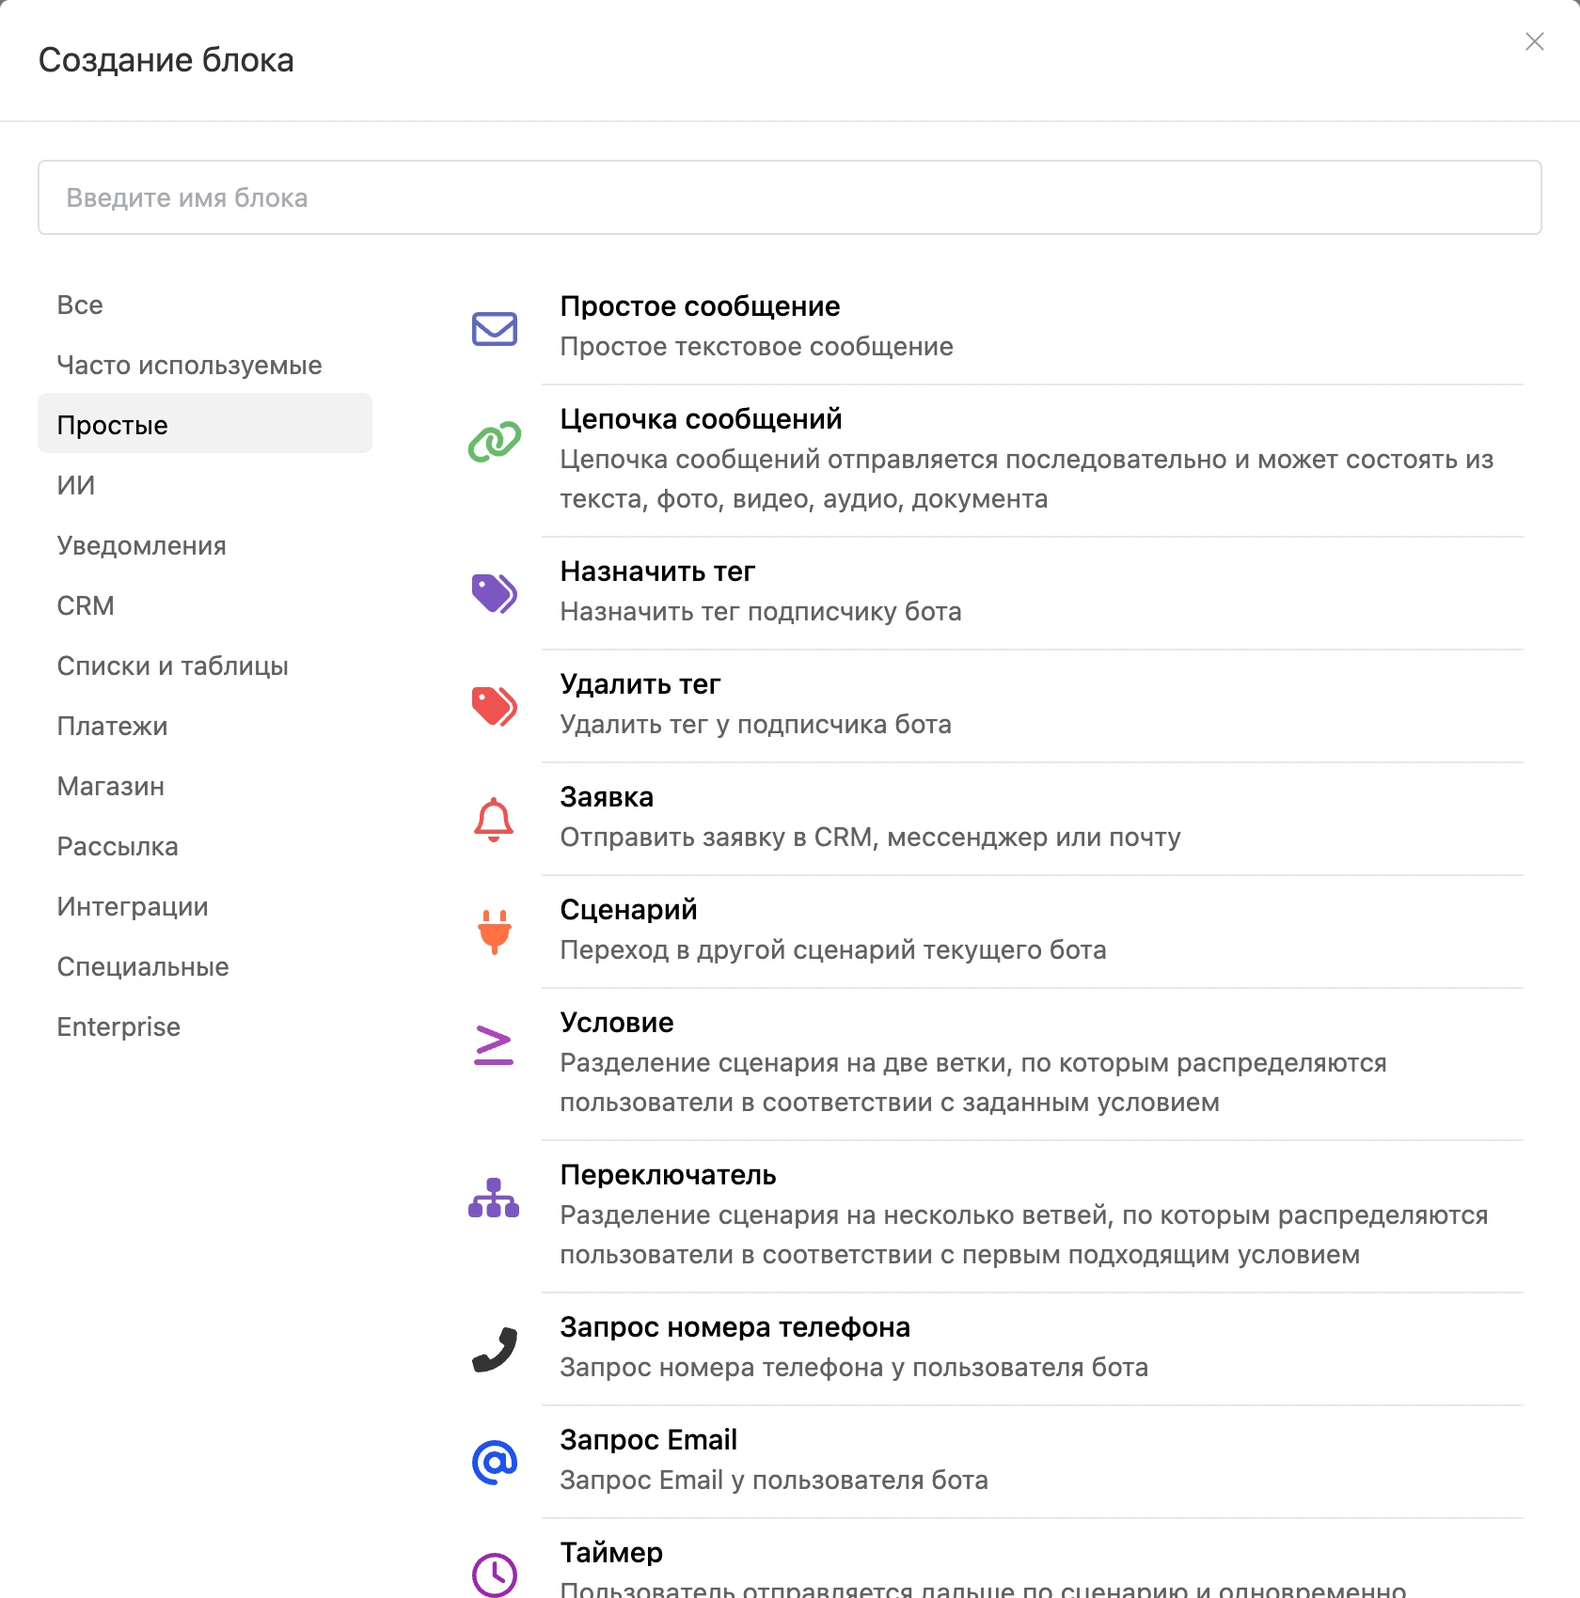Select the green chain link icon
Screen dimensions: 1580x1598
tap(495, 442)
